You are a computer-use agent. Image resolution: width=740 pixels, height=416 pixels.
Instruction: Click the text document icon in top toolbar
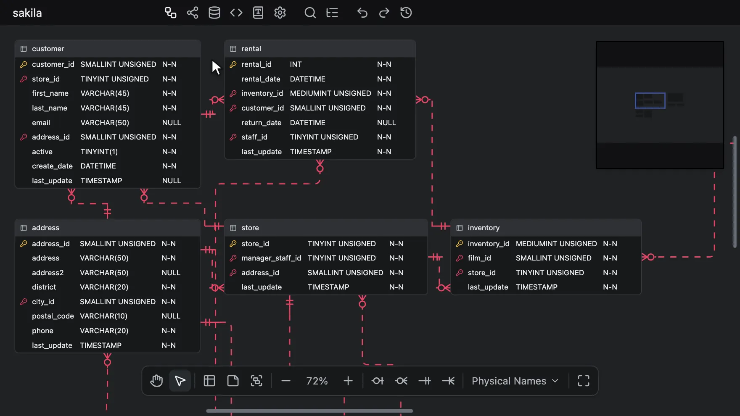[258, 13]
